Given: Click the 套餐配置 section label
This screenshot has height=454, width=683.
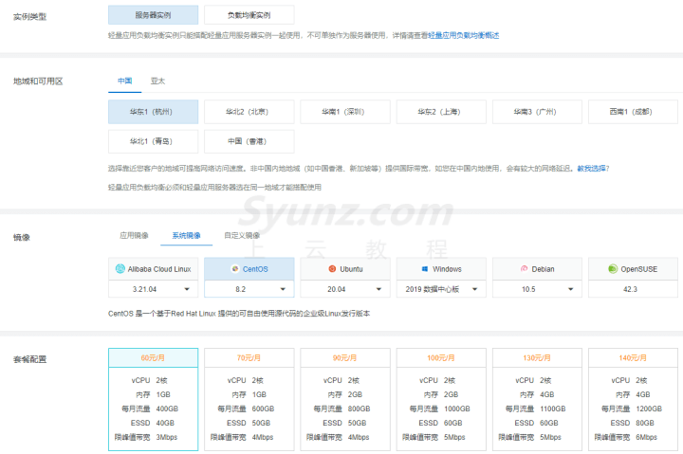Looking at the screenshot, I should click(x=29, y=359).
